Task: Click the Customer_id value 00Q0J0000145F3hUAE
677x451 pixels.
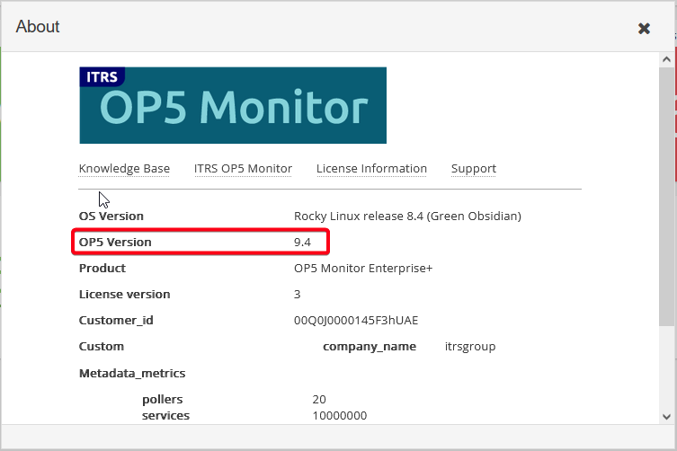Action: [x=356, y=320]
